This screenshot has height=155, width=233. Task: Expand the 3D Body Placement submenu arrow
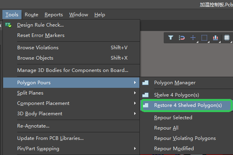(x=135, y=114)
